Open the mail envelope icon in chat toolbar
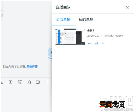 (38, 82)
